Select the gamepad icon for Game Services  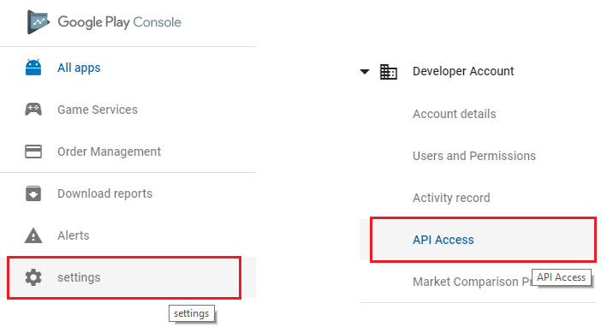[33, 110]
